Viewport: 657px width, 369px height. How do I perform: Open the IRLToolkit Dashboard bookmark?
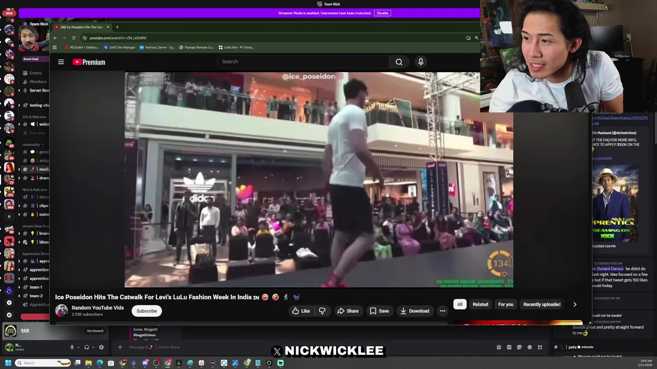pyautogui.click(x=82, y=47)
